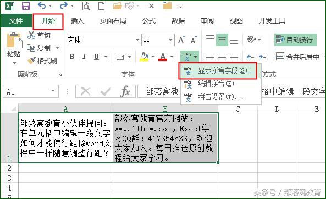Open the font size dropdown 11
This screenshot has height=199, width=326.
[x=170, y=40]
